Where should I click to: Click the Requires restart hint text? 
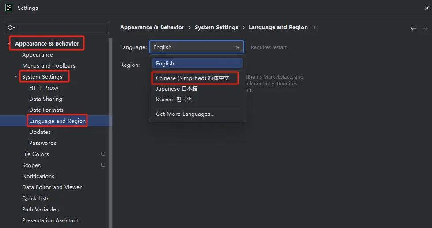point(269,47)
